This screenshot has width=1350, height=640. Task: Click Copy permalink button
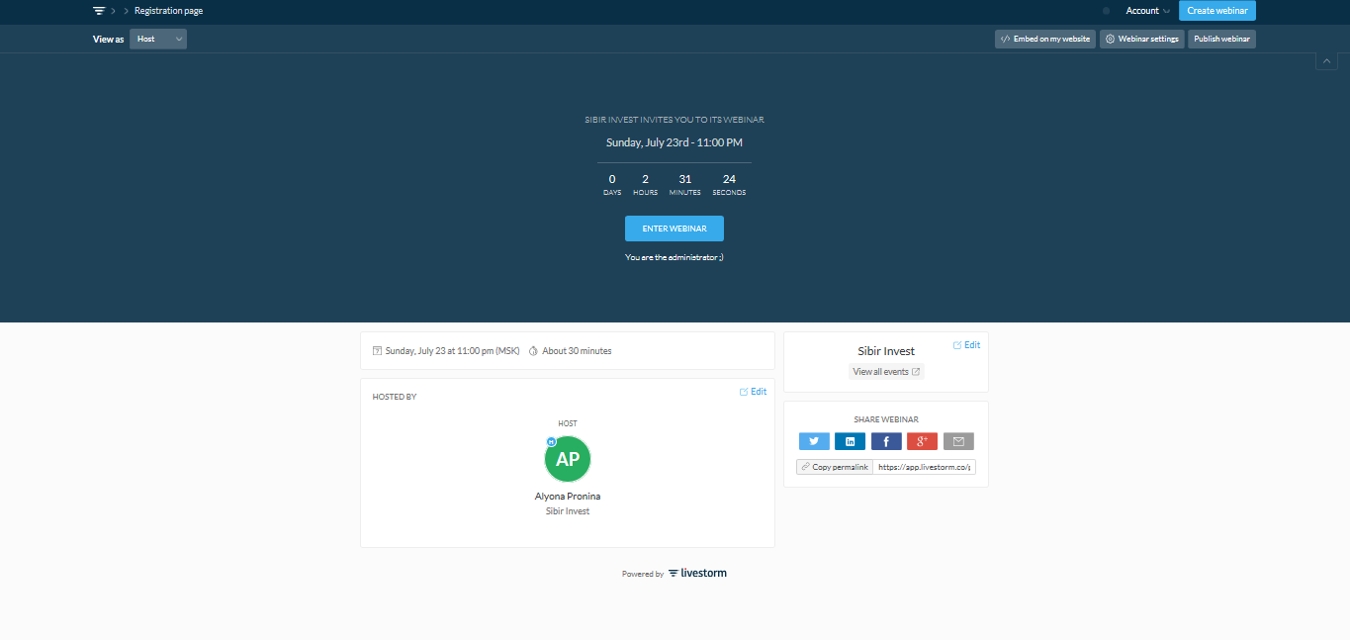(x=835, y=467)
